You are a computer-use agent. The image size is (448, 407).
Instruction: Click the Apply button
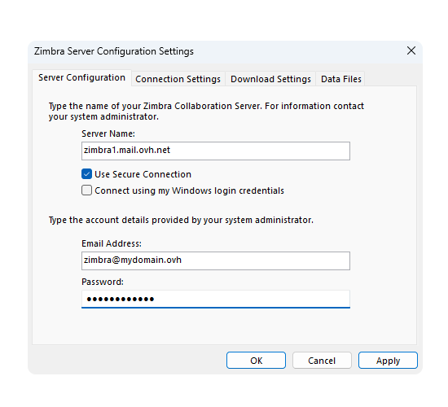[388, 361]
